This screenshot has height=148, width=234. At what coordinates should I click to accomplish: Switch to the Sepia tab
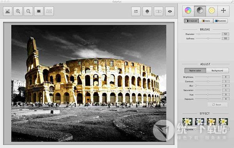206,21
